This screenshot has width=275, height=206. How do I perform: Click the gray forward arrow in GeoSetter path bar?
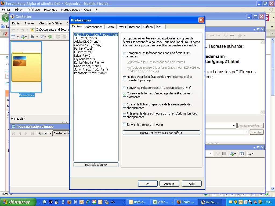pyautogui.click(x=23, y=30)
